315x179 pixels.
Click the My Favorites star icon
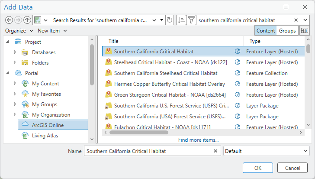tap(25, 94)
